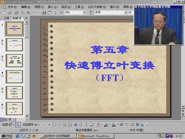This screenshot has width=185, height=139.
Task: Select the Oval drawing tool
Action: [59, 125]
